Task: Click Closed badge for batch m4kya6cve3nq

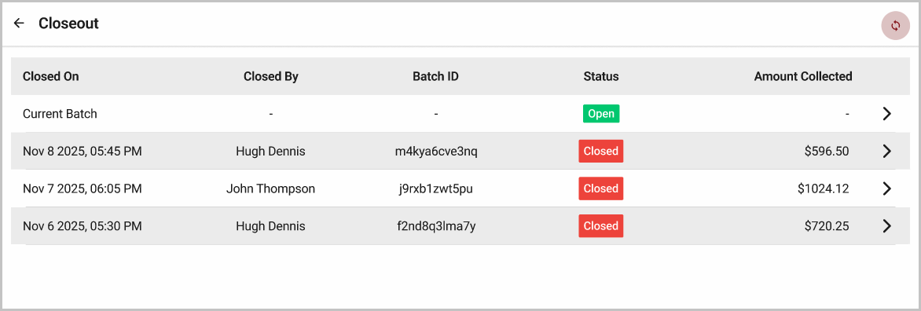Action: coord(601,152)
